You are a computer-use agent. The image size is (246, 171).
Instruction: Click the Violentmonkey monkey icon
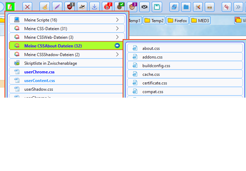tap(132, 7)
